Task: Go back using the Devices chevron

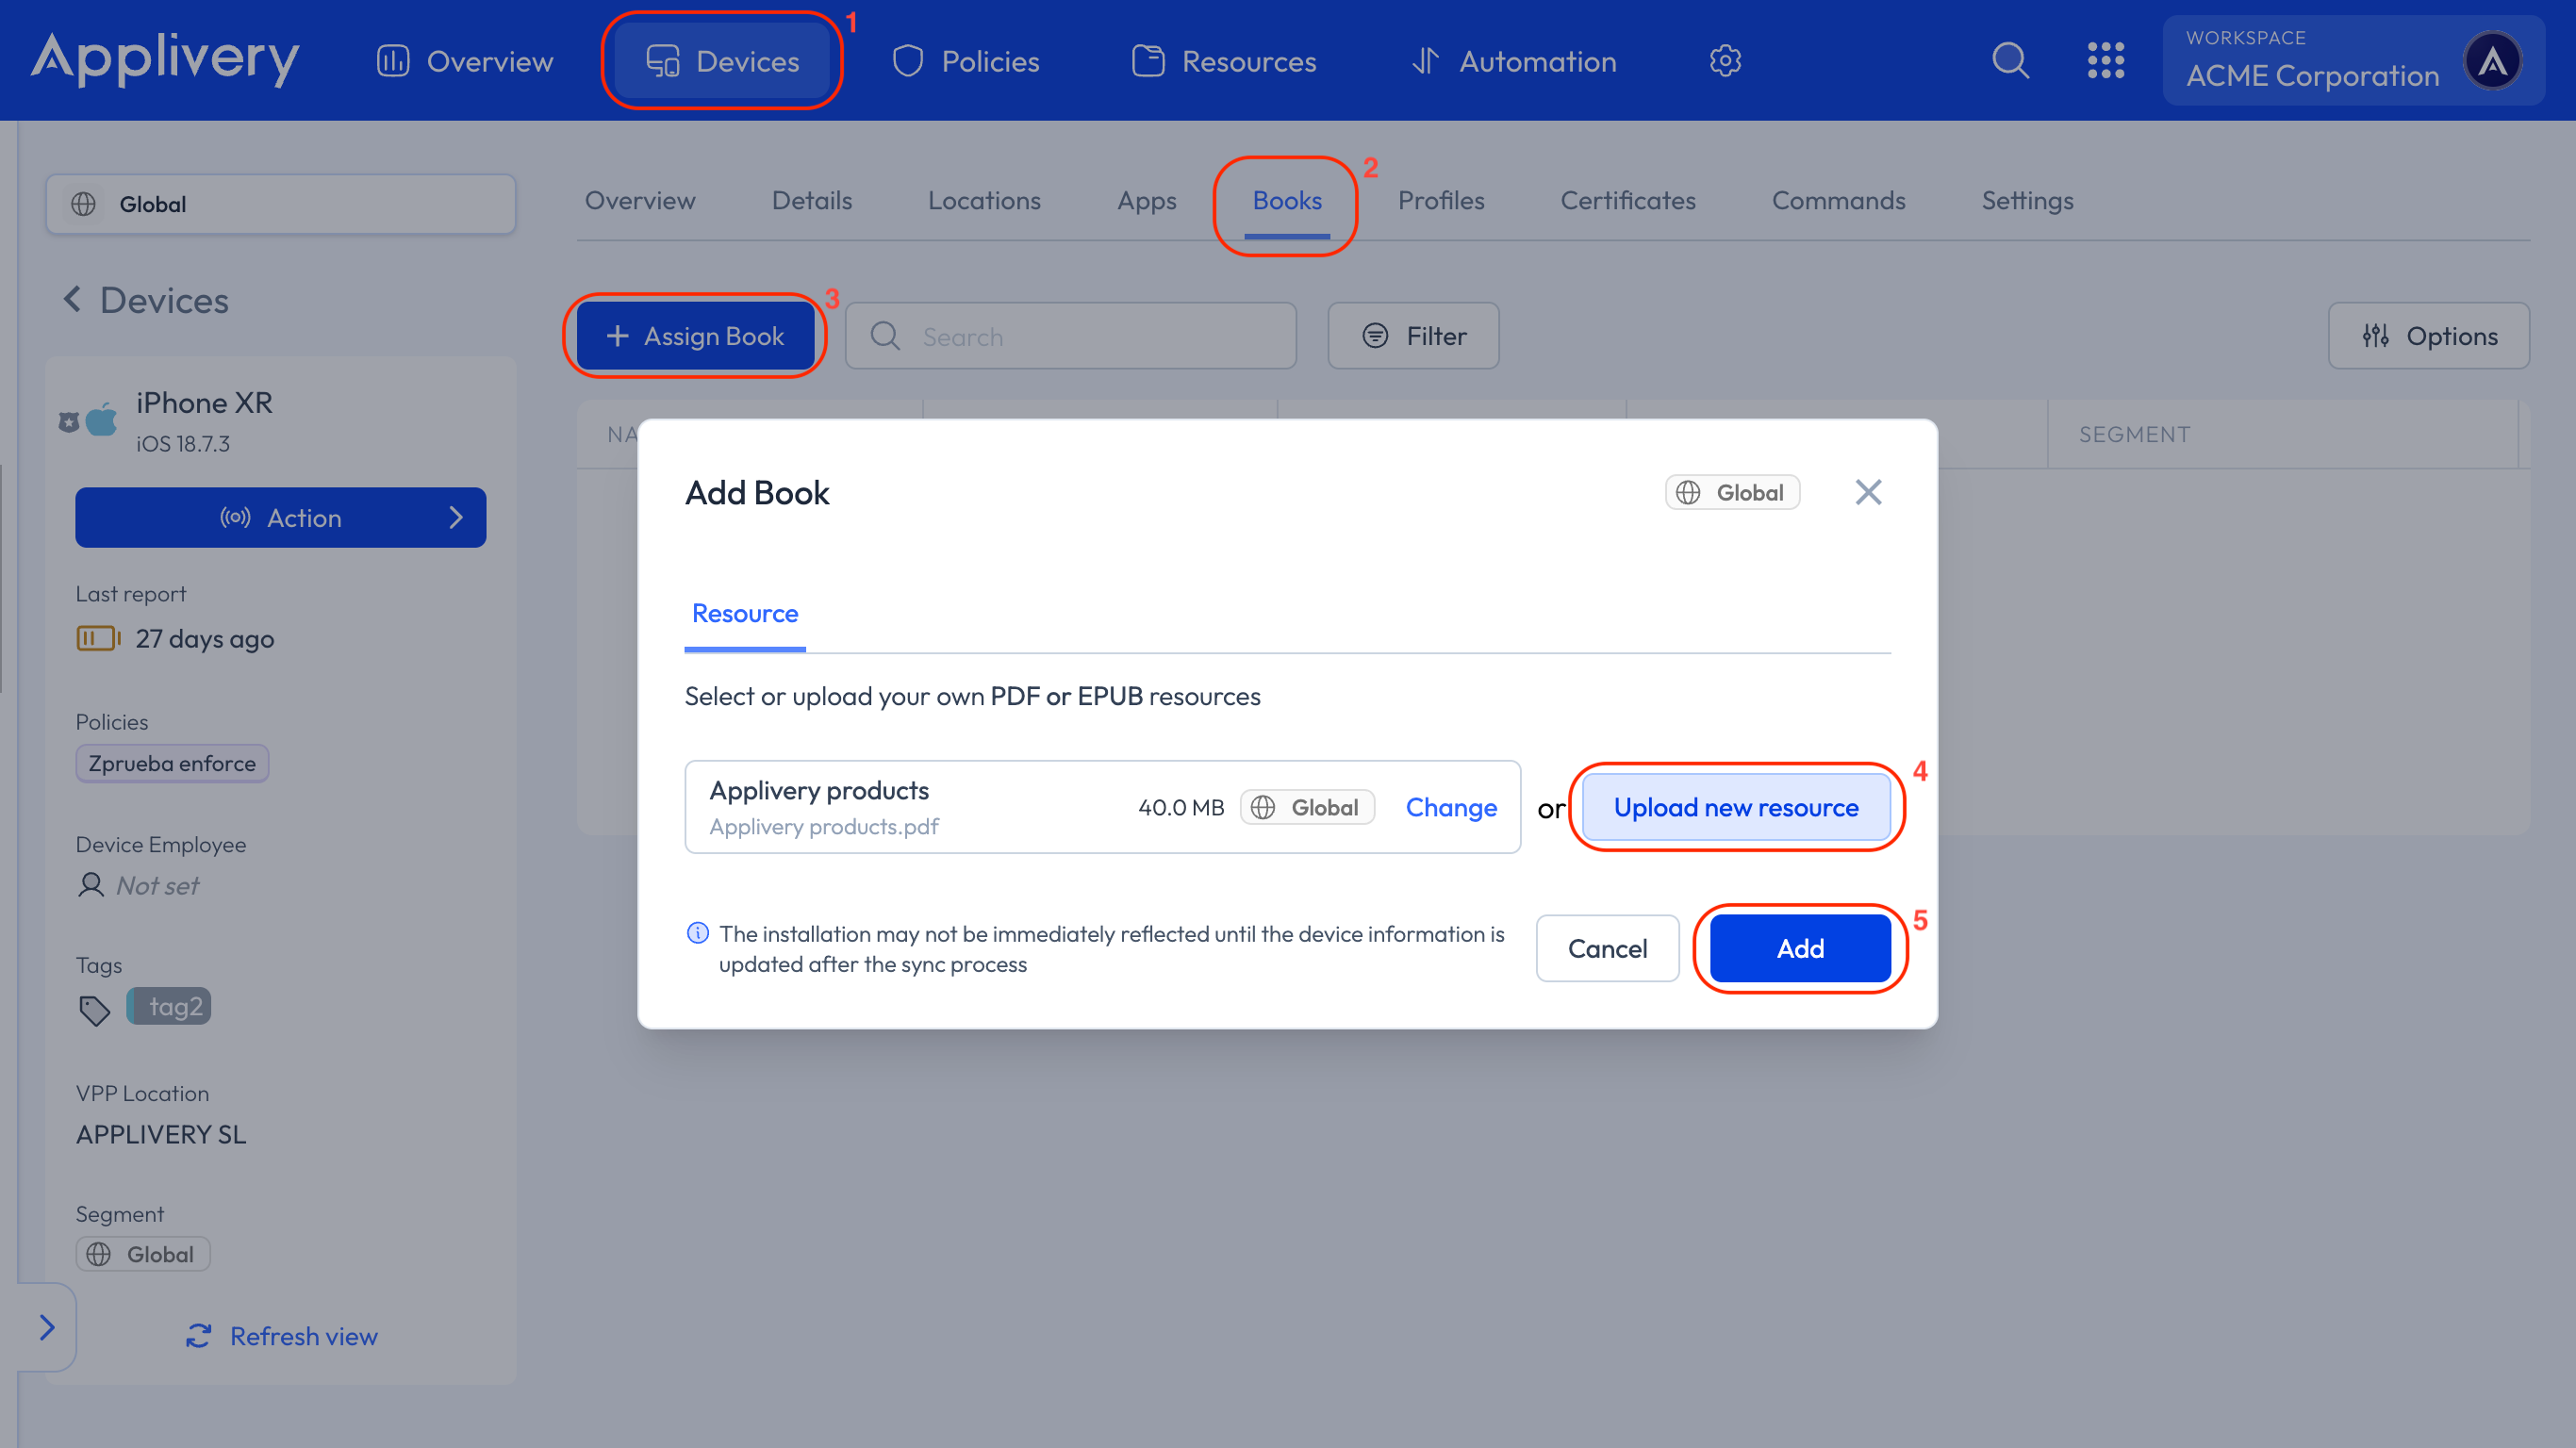Action: click(73, 299)
